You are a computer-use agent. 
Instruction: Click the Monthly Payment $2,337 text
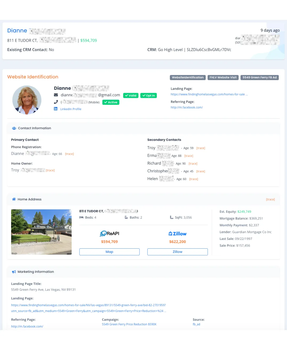click(239, 225)
